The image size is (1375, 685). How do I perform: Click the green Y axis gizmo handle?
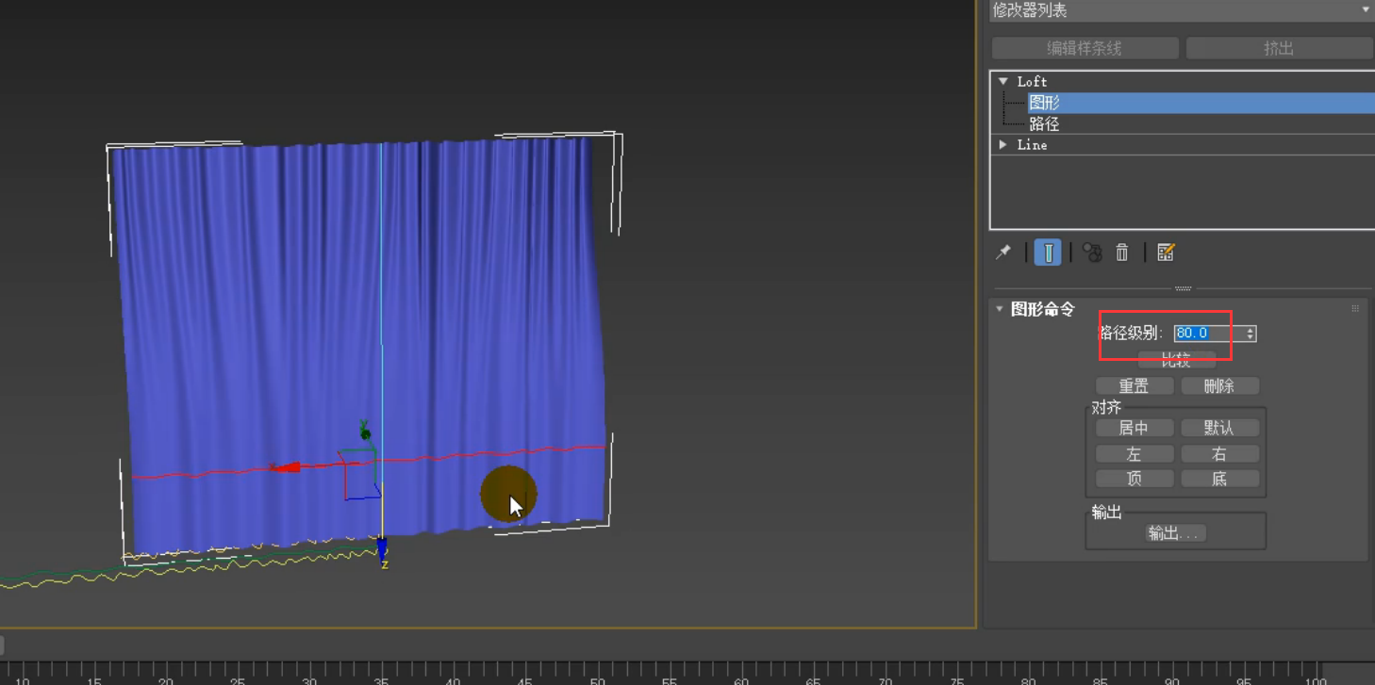[365, 433]
